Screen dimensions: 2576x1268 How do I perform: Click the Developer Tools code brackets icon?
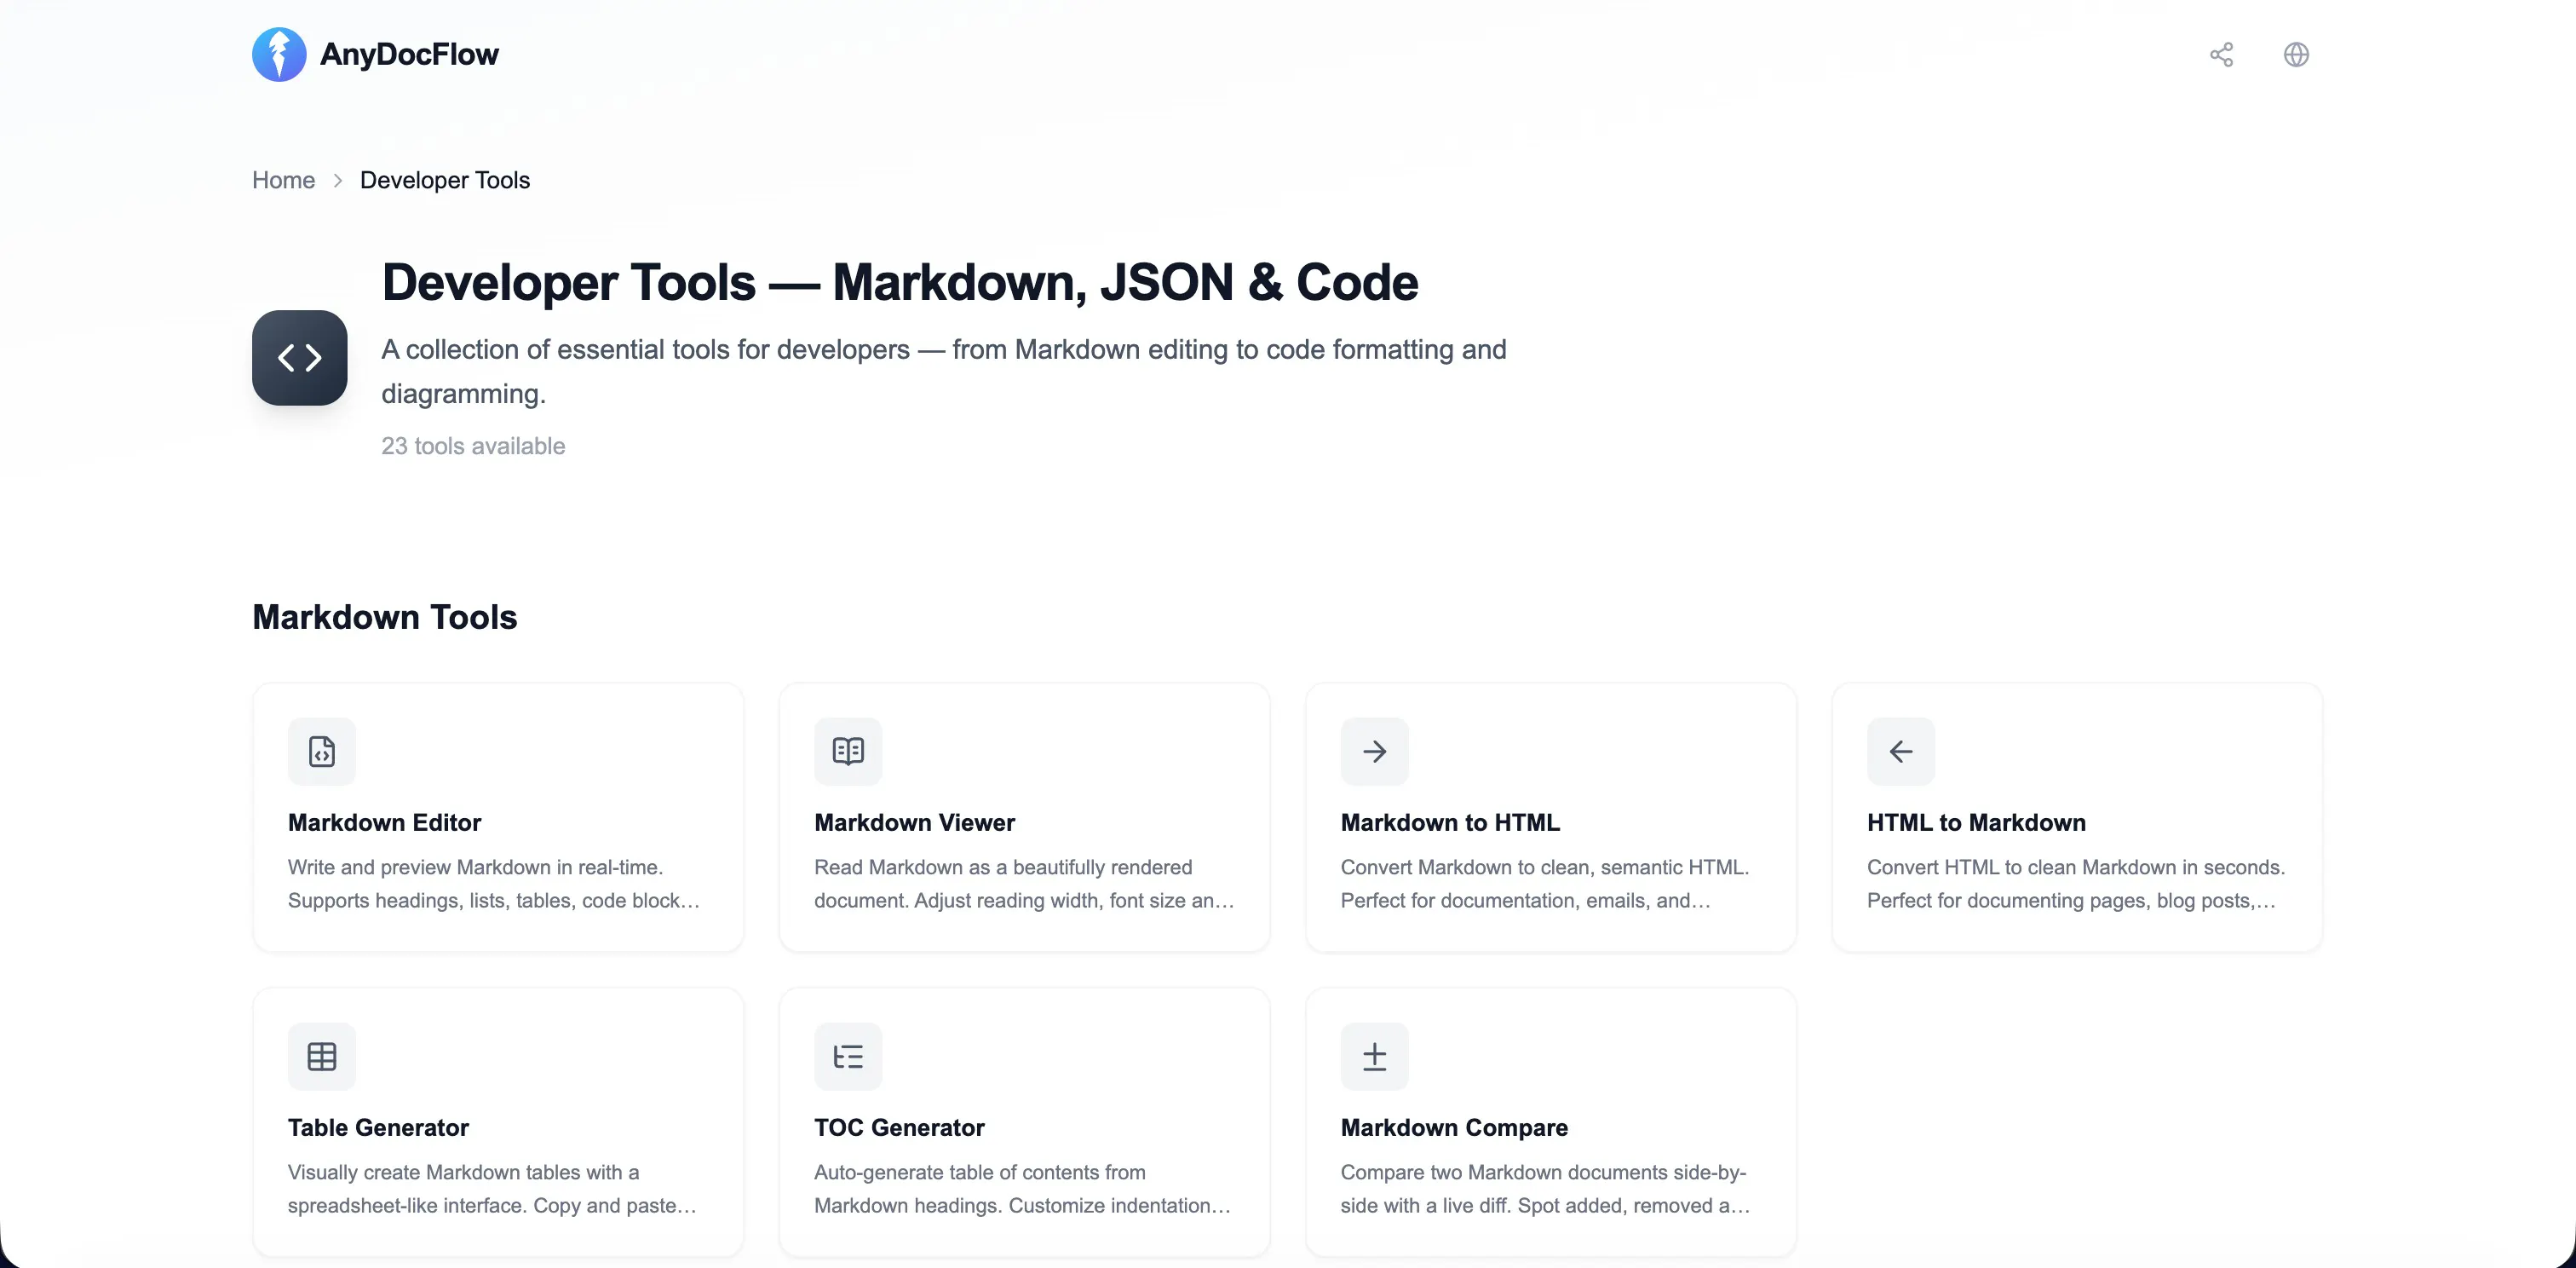pyautogui.click(x=299, y=358)
